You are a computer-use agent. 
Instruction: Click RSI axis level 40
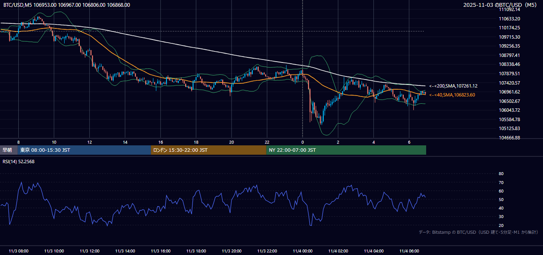pos(501,208)
